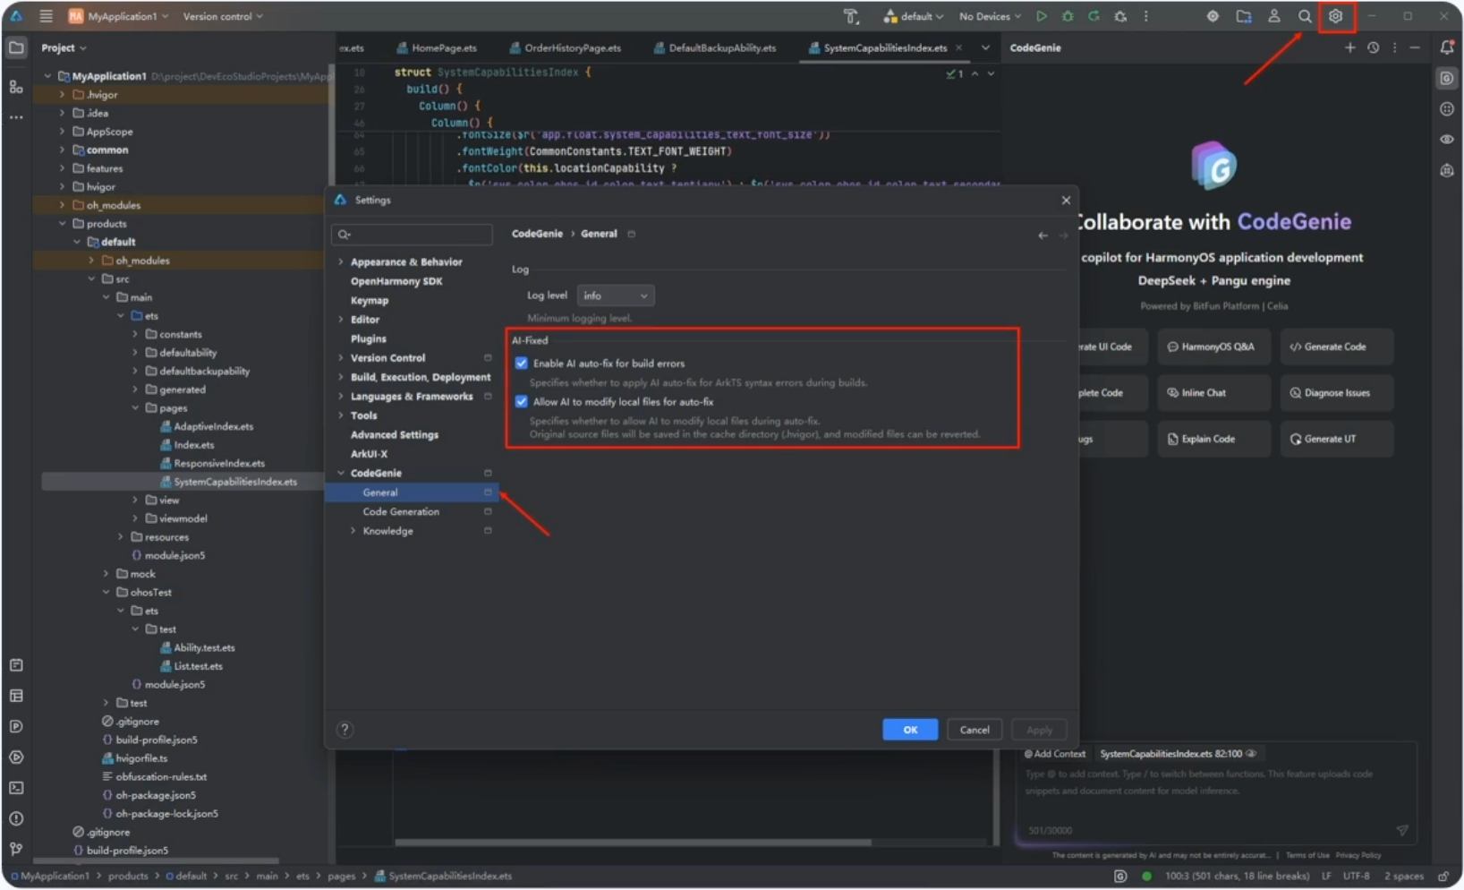Click the Generate Code button
This screenshot has height=890, width=1464.
(x=1336, y=347)
